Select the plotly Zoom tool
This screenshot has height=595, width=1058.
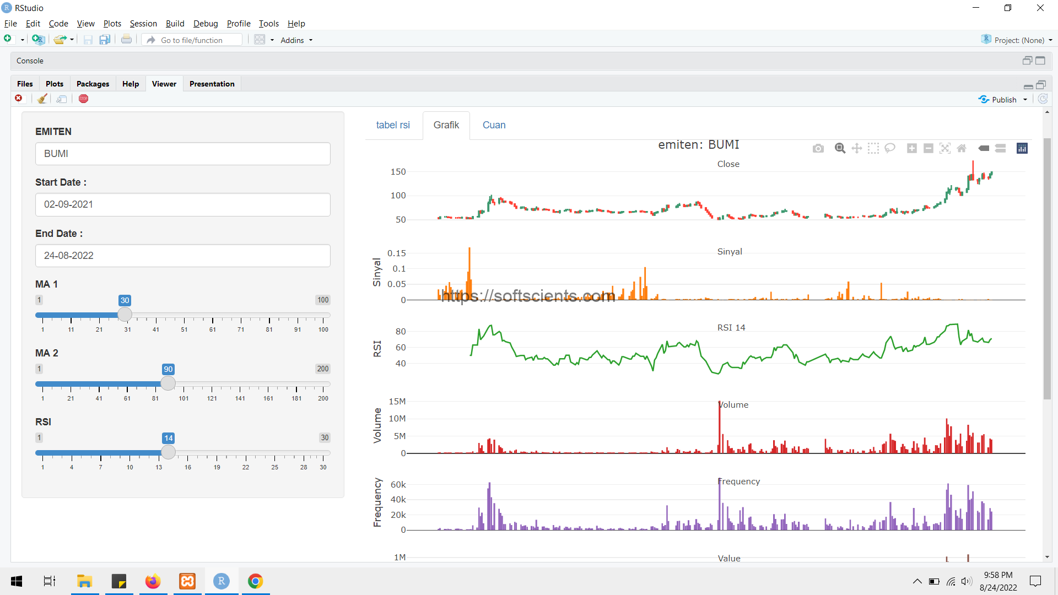(840, 148)
